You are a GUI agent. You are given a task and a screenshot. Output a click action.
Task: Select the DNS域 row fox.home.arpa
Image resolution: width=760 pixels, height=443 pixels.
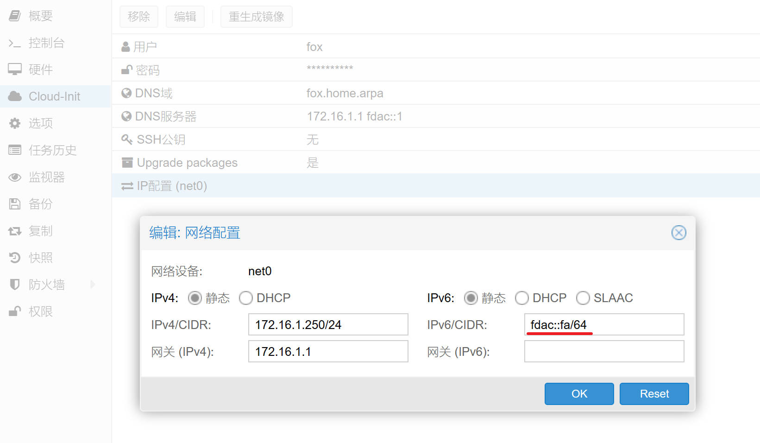[x=436, y=93]
